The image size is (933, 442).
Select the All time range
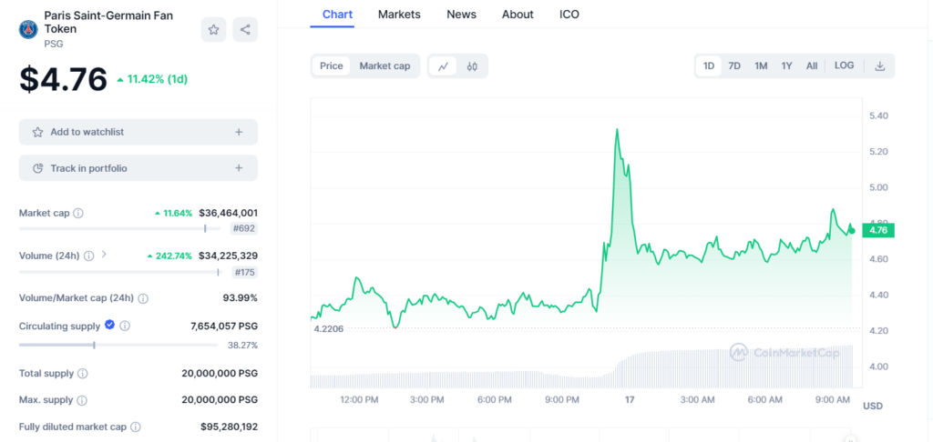tap(812, 66)
